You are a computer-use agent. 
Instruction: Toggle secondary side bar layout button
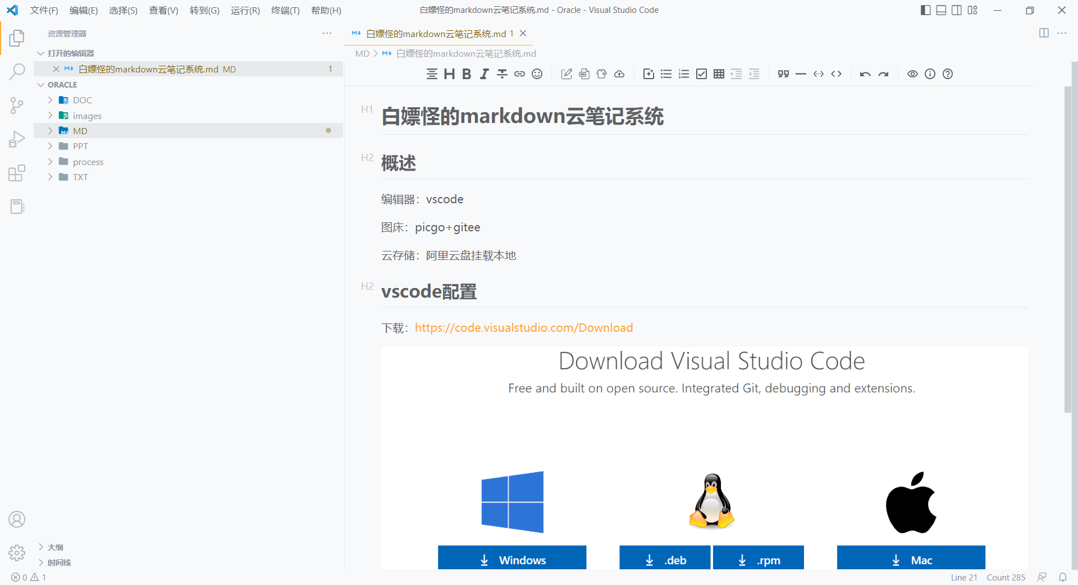[x=957, y=10]
